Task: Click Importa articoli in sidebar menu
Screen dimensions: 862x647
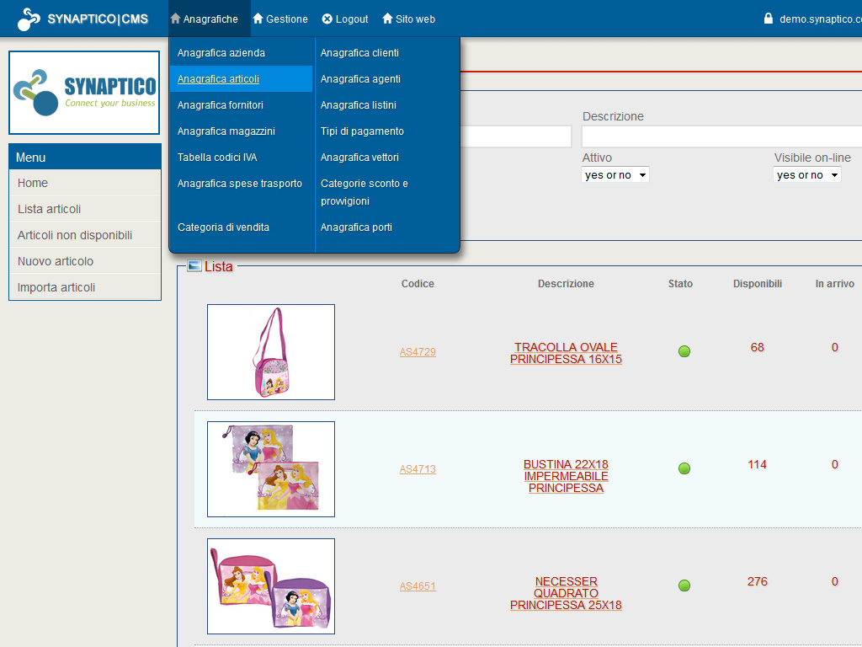Action: coord(85,287)
